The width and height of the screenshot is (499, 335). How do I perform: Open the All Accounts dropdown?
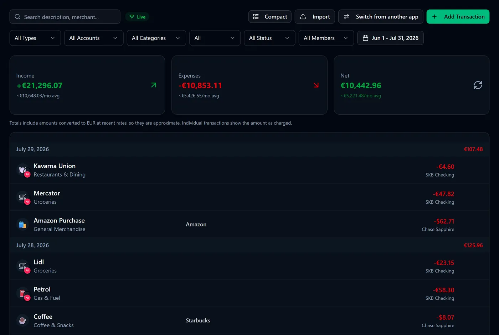tap(94, 38)
